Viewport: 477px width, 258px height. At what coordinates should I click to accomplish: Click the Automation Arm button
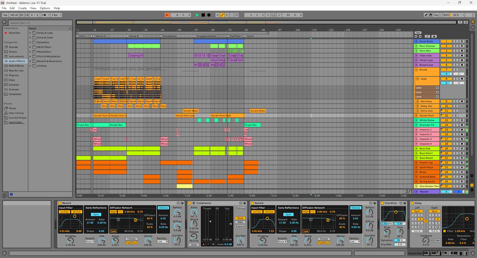[222, 15]
